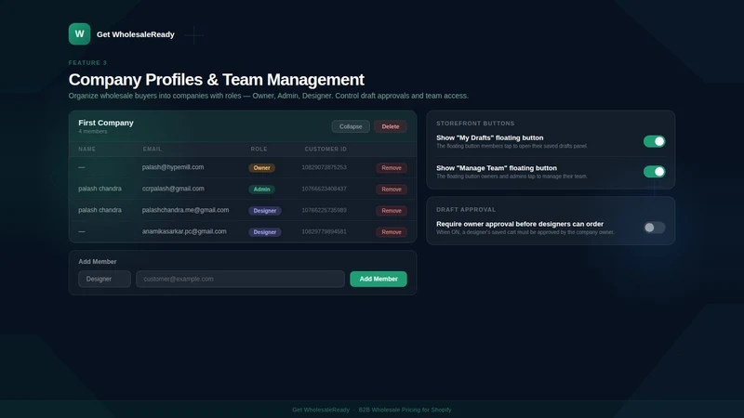Delete the First Company
Viewport: 744px width, 418px height.
point(390,126)
